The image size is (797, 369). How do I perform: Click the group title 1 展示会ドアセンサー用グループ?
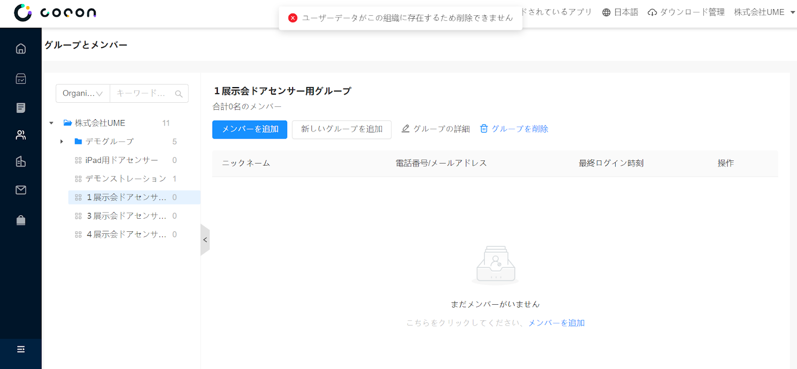282,91
